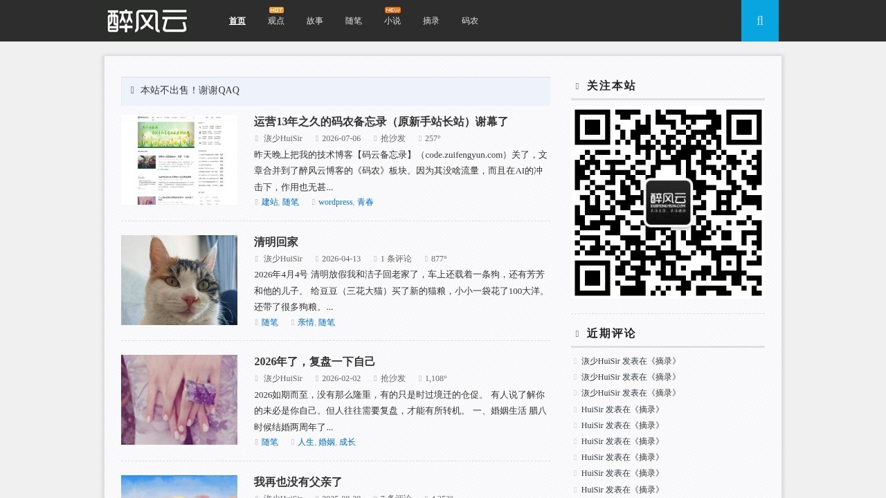886x498 pixels.
Task: Open the 码农 menu item
Action: click(470, 21)
